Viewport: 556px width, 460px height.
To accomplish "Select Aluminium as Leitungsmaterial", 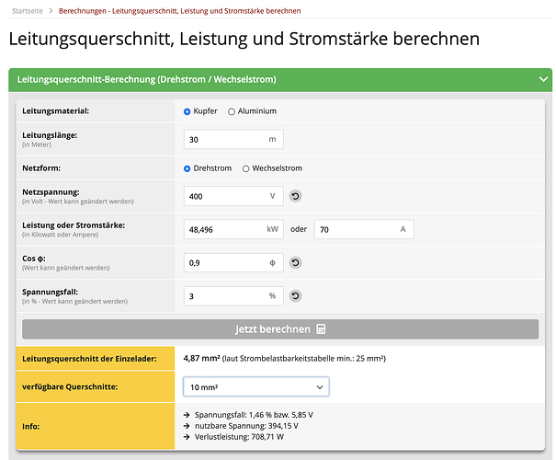I will (x=232, y=111).
